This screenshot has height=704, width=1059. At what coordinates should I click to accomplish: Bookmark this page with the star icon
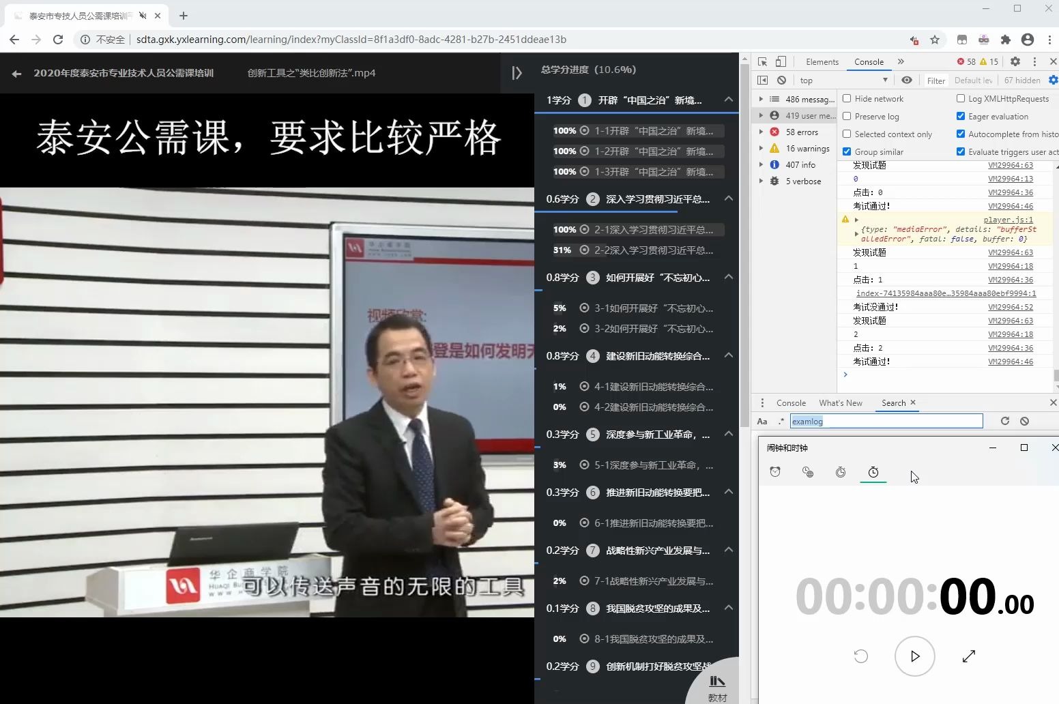point(935,40)
